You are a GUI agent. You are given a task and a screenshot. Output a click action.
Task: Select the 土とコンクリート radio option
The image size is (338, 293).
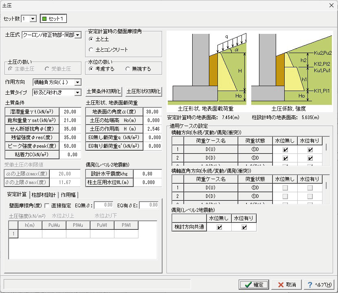(x=91, y=50)
